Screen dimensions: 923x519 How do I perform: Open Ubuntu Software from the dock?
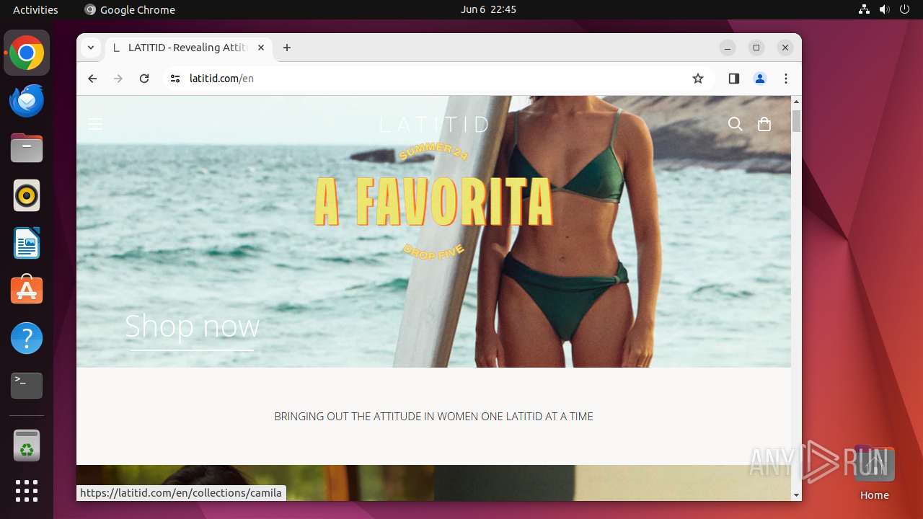(27, 290)
